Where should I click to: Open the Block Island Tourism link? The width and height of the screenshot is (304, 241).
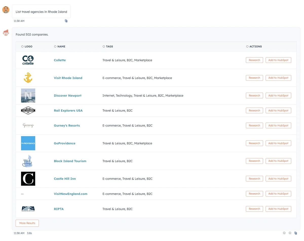tap(70, 161)
